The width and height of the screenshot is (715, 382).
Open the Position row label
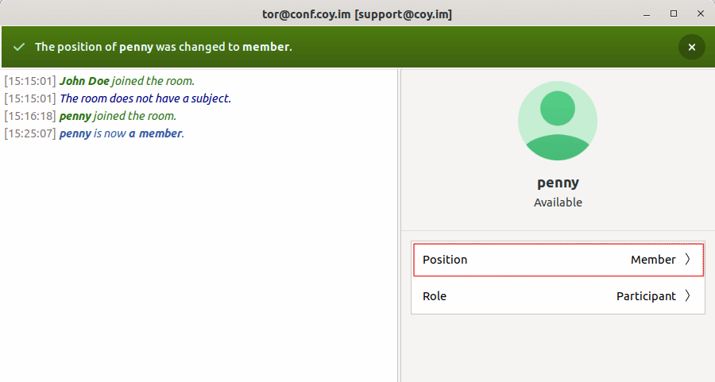point(445,260)
